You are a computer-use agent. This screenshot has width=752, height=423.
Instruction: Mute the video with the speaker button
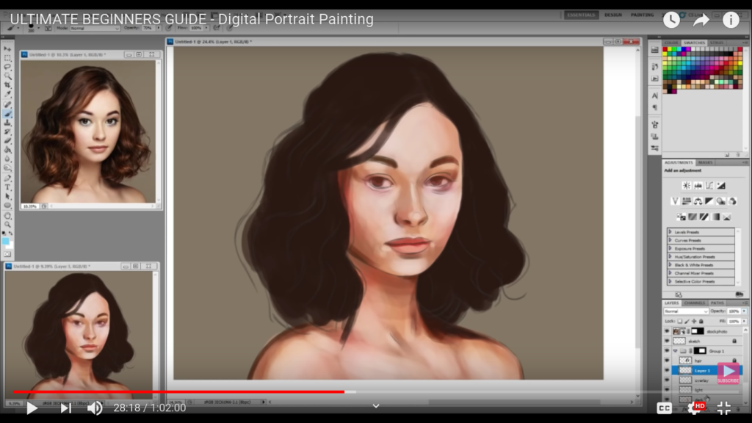click(x=95, y=408)
